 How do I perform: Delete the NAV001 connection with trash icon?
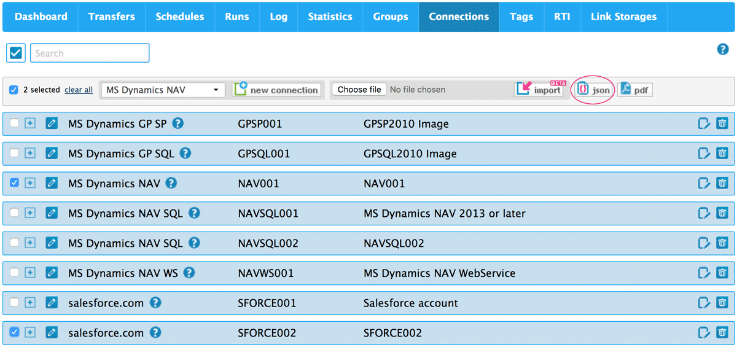tap(722, 183)
